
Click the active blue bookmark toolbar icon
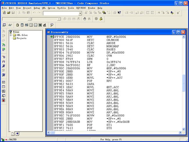coord(172,12)
